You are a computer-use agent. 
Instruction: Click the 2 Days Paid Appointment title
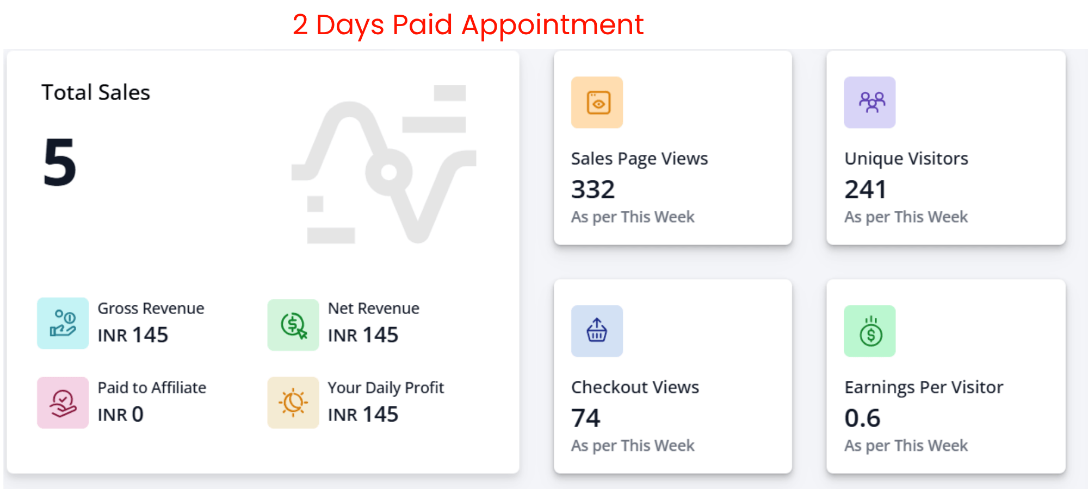click(468, 25)
